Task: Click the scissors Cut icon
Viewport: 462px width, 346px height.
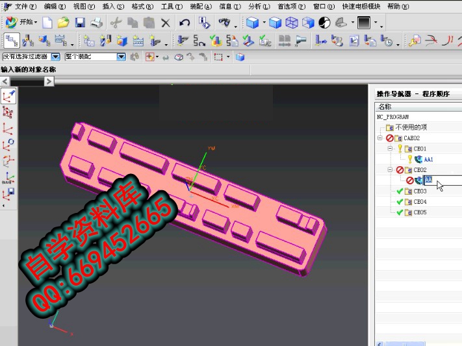Action: pyautogui.click(x=116, y=23)
